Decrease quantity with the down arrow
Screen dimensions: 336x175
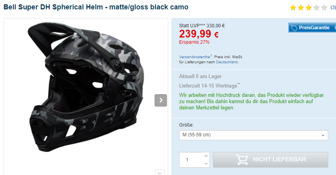pos(206,163)
